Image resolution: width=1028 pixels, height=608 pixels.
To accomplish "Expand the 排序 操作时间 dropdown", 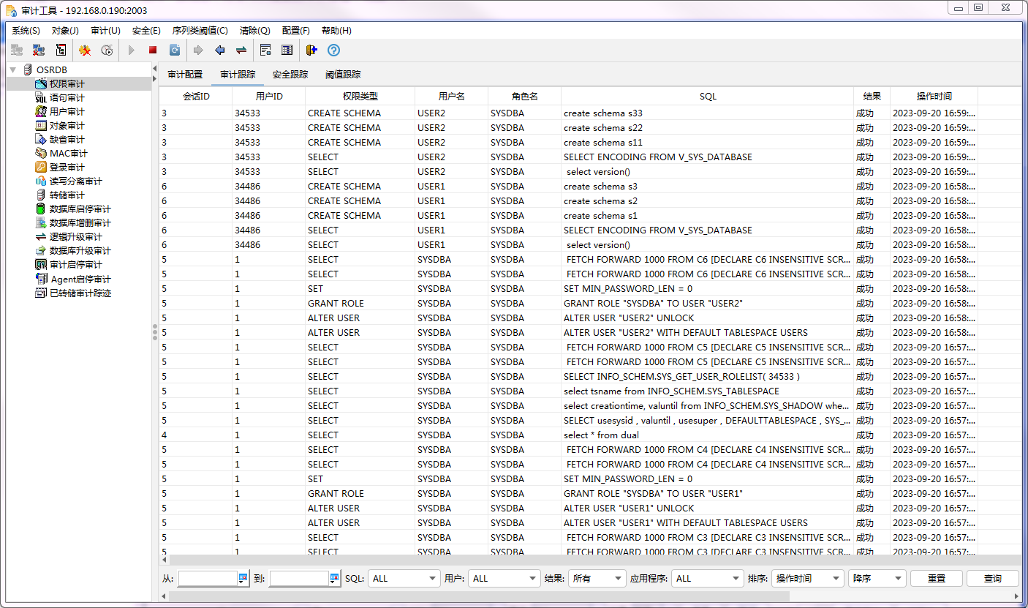I will (x=808, y=578).
